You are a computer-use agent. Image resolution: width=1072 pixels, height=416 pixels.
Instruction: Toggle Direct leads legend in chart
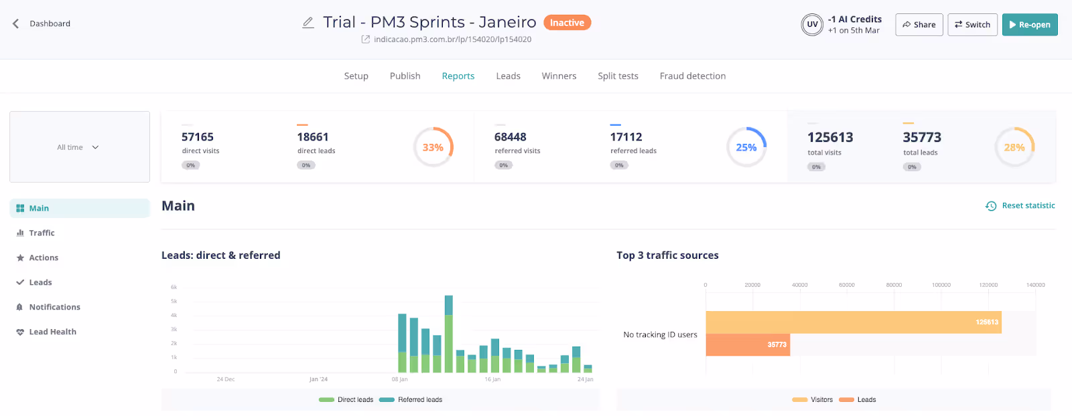click(346, 400)
